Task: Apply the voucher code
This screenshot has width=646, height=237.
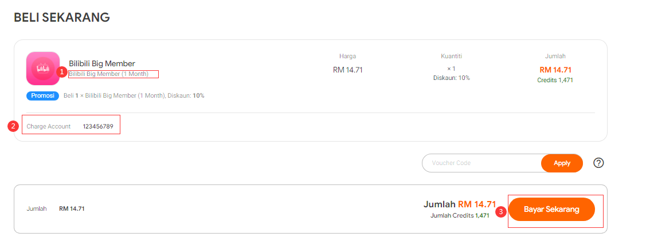Action: (562, 163)
